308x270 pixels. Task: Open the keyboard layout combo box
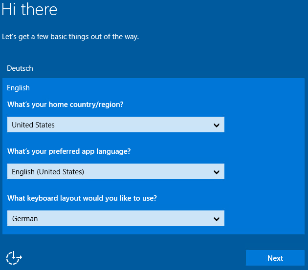pos(115,218)
